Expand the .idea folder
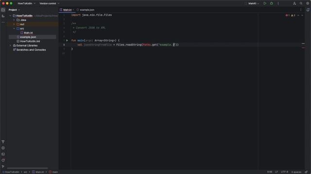Screen dimensions: 311x174 tap(14, 20)
